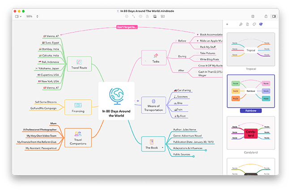Image resolution: width=291 pixels, height=191 pixels.
Task: Click the globe icon in central node
Action: tap(116, 96)
